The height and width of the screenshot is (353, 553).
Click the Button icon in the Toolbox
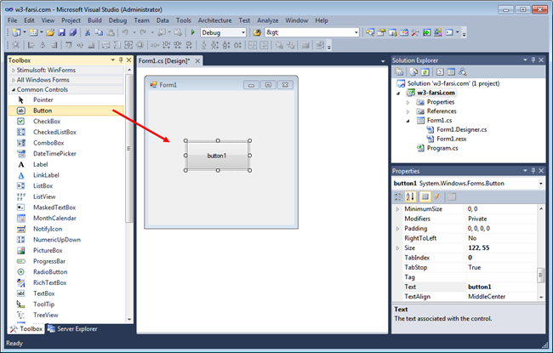tap(20, 111)
